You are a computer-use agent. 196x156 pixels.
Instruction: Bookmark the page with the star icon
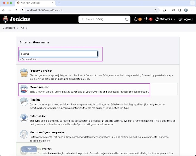point(156,10)
